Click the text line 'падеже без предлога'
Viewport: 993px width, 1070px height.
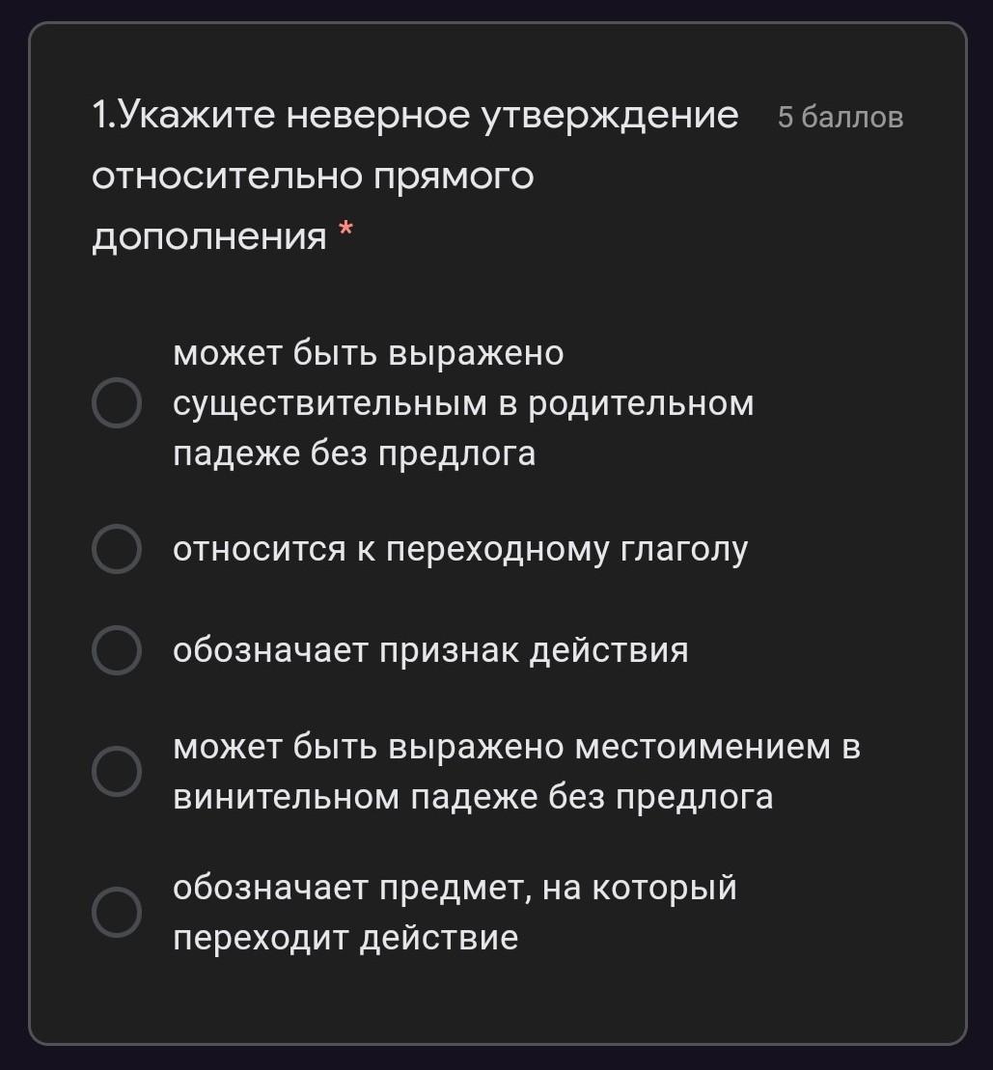(x=354, y=453)
